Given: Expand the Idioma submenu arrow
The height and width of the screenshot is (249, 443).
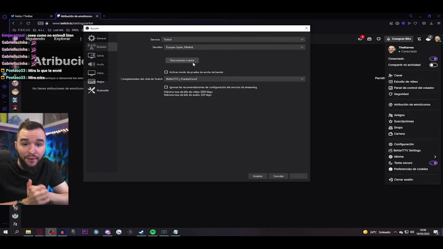Looking at the screenshot, I should [x=435, y=157].
